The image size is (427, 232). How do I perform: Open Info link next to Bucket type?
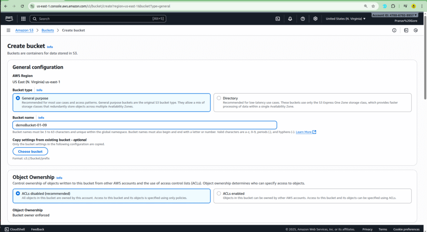pyautogui.click(x=40, y=90)
